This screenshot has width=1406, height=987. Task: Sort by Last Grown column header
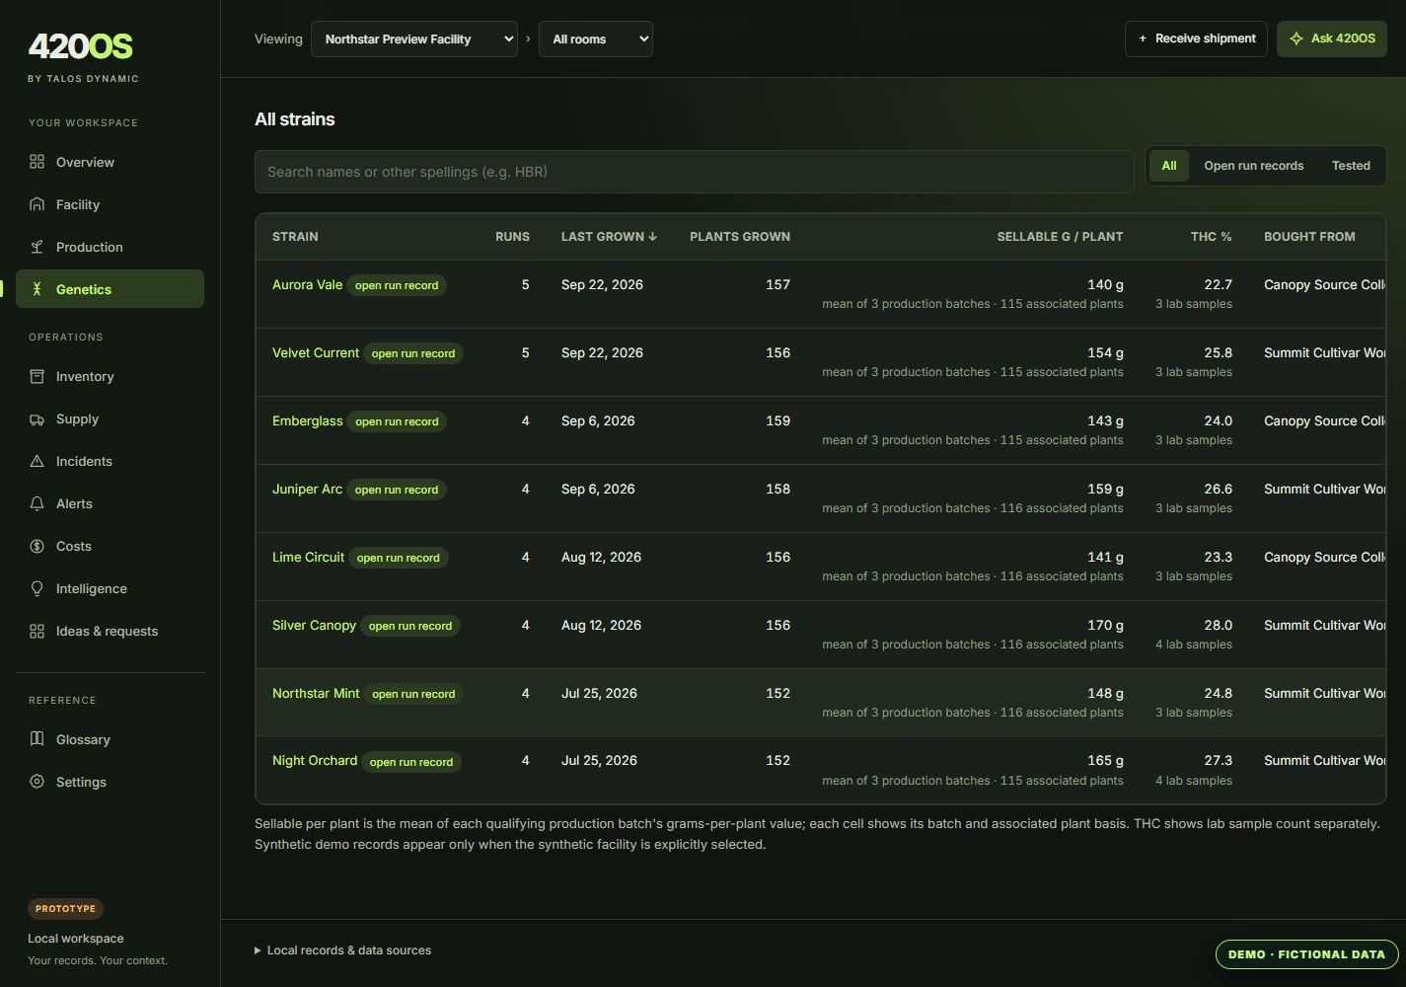click(609, 237)
